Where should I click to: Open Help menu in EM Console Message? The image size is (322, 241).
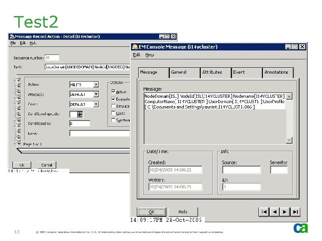(x=150, y=55)
